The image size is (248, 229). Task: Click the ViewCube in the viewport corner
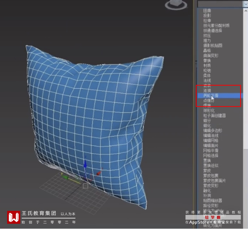pyautogui.click(x=176, y=4)
